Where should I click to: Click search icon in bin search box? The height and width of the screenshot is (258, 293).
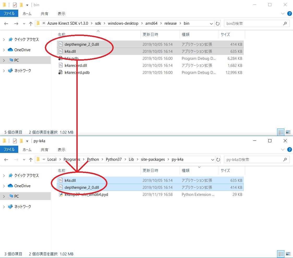(285, 23)
